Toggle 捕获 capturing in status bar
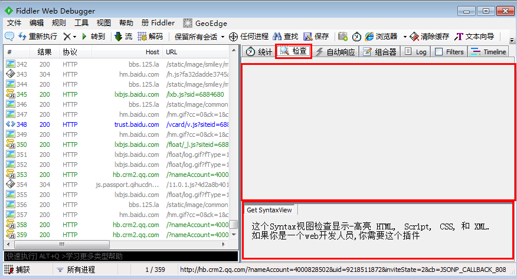The height and width of the screenshot is (279, 517). click(x=18, y=270)
